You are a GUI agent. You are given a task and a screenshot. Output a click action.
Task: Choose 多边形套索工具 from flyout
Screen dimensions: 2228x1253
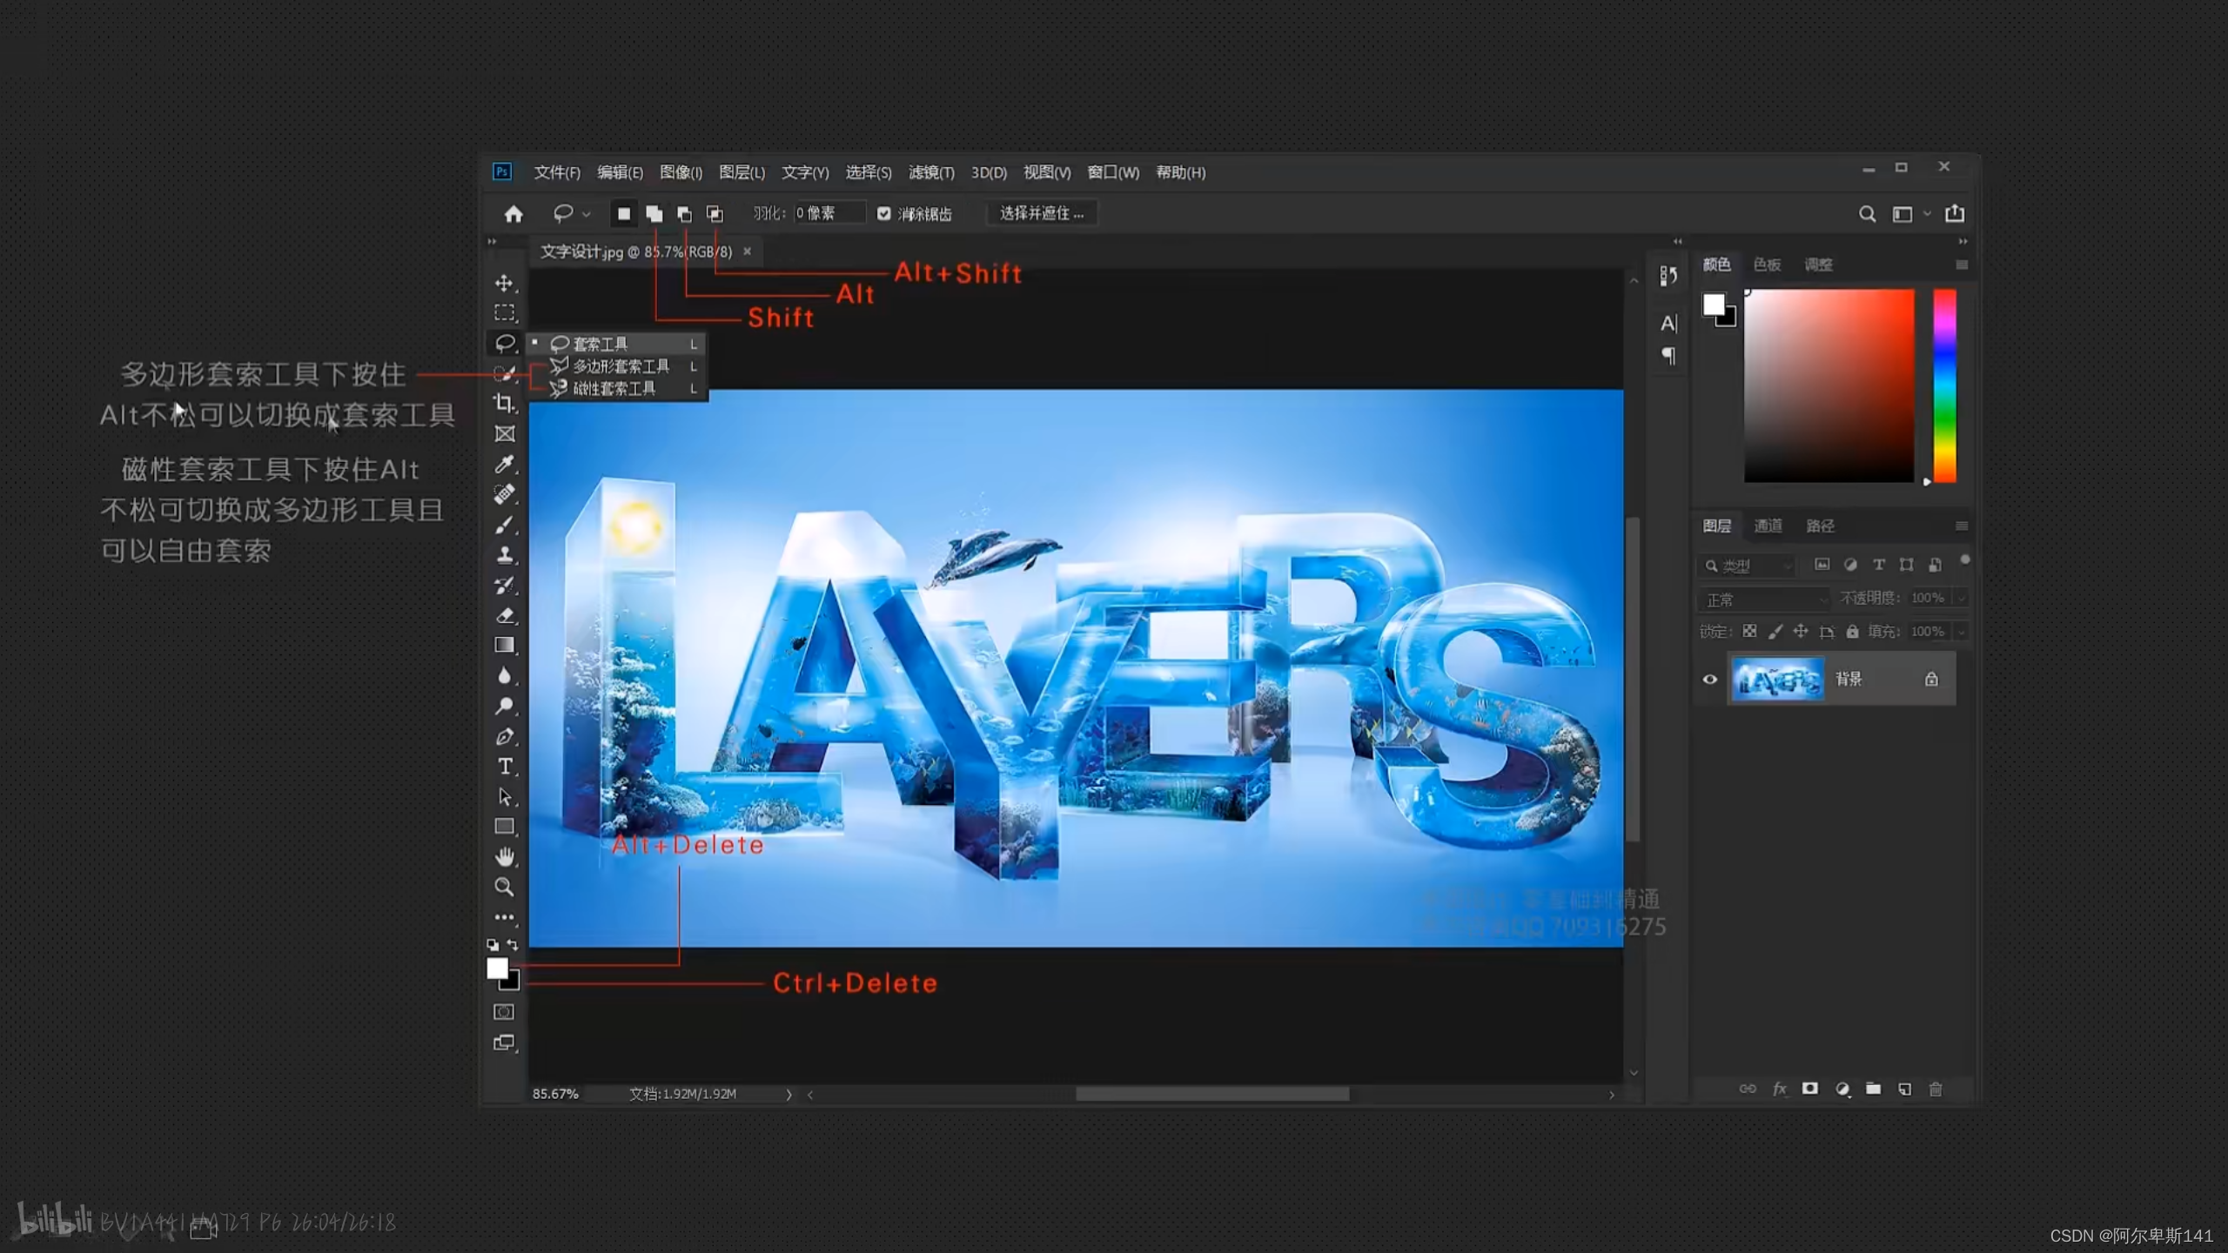point(620,366)
